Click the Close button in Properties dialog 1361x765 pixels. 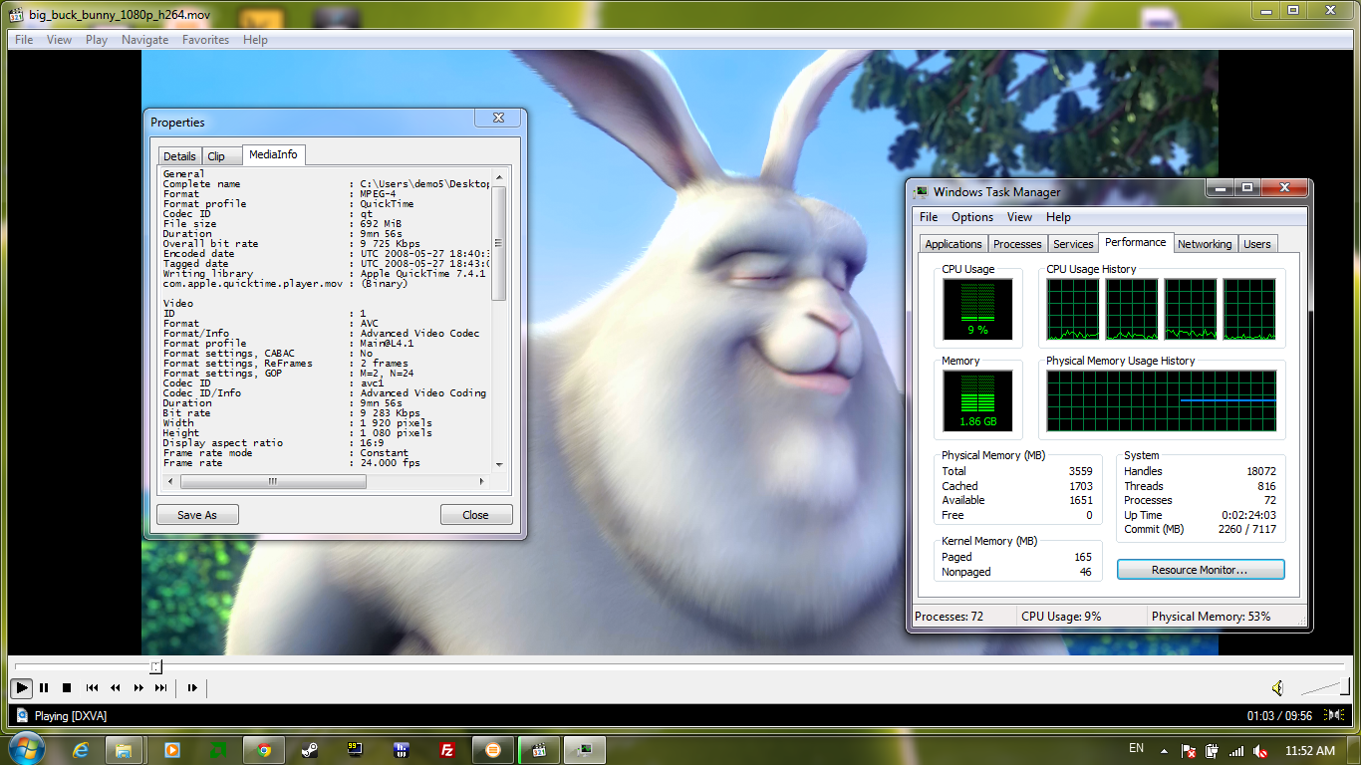click(x=476, y=515)
